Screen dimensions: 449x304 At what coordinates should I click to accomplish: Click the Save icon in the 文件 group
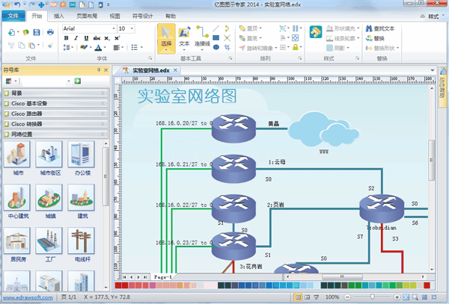click(37, 32)
